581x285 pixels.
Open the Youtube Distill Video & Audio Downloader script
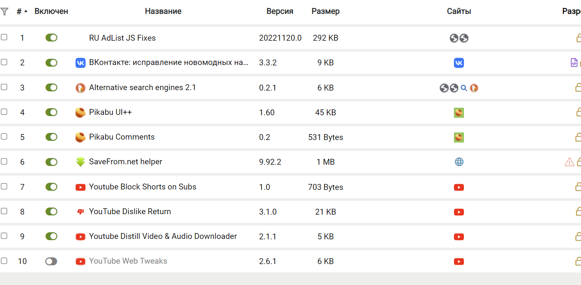pos(163,236)
